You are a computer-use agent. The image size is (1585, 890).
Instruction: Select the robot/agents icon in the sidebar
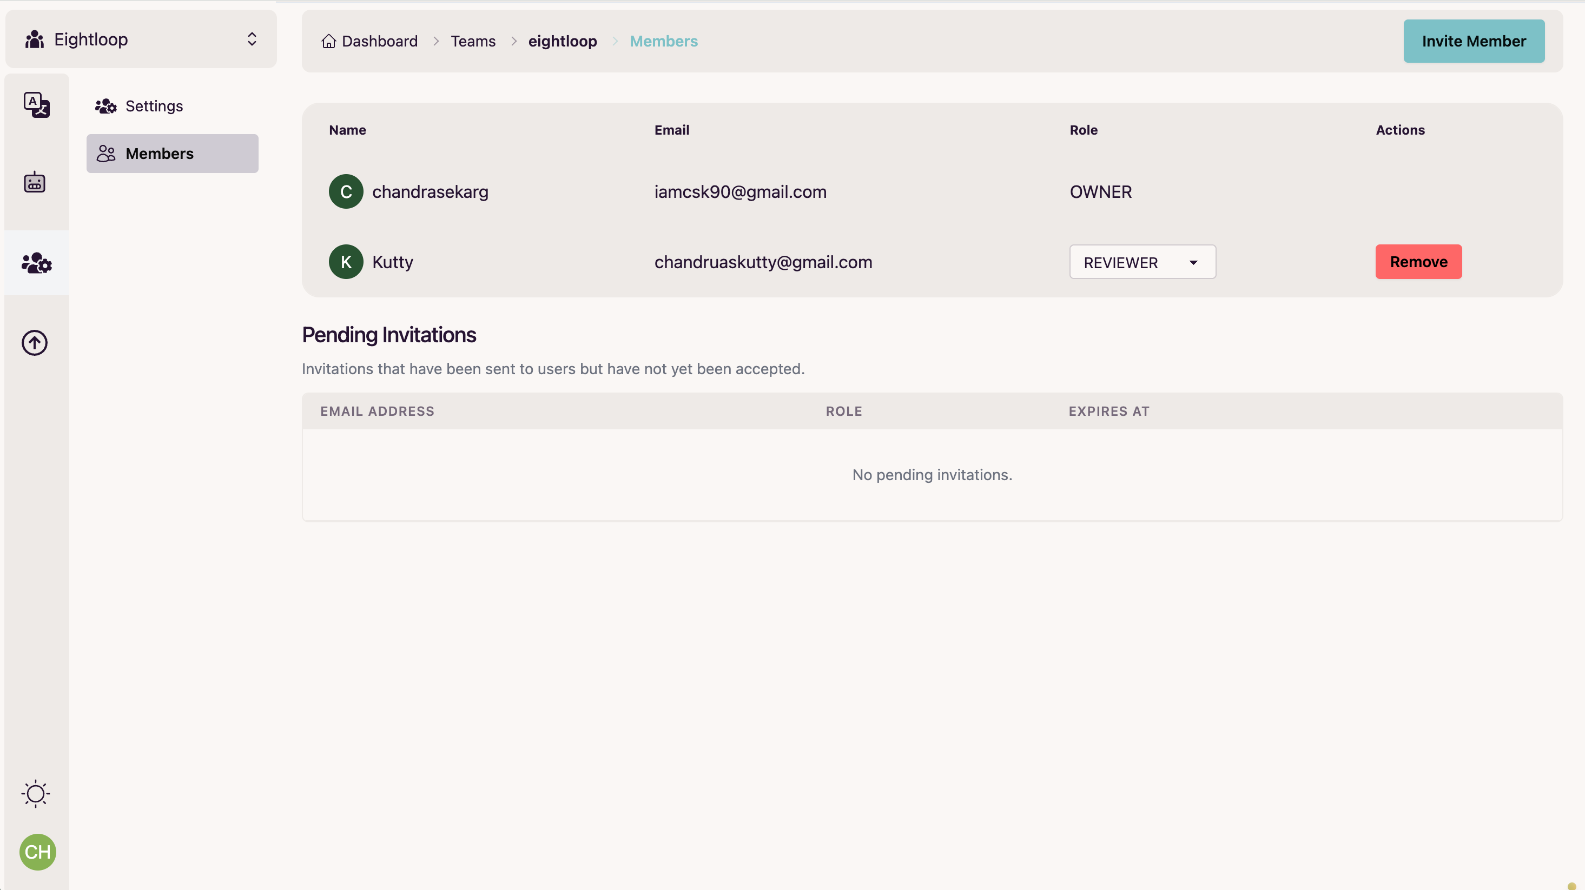coord(35,182)
